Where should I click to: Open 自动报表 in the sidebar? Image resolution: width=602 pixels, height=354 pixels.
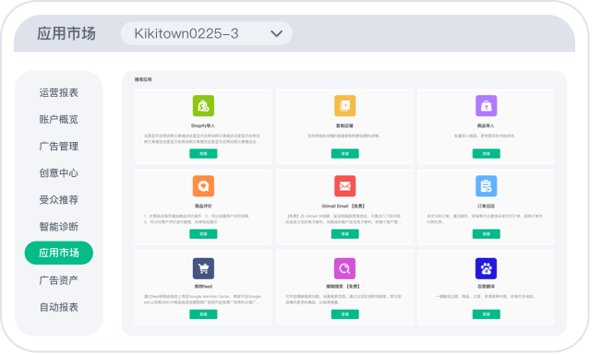click(x=59, y=307)
